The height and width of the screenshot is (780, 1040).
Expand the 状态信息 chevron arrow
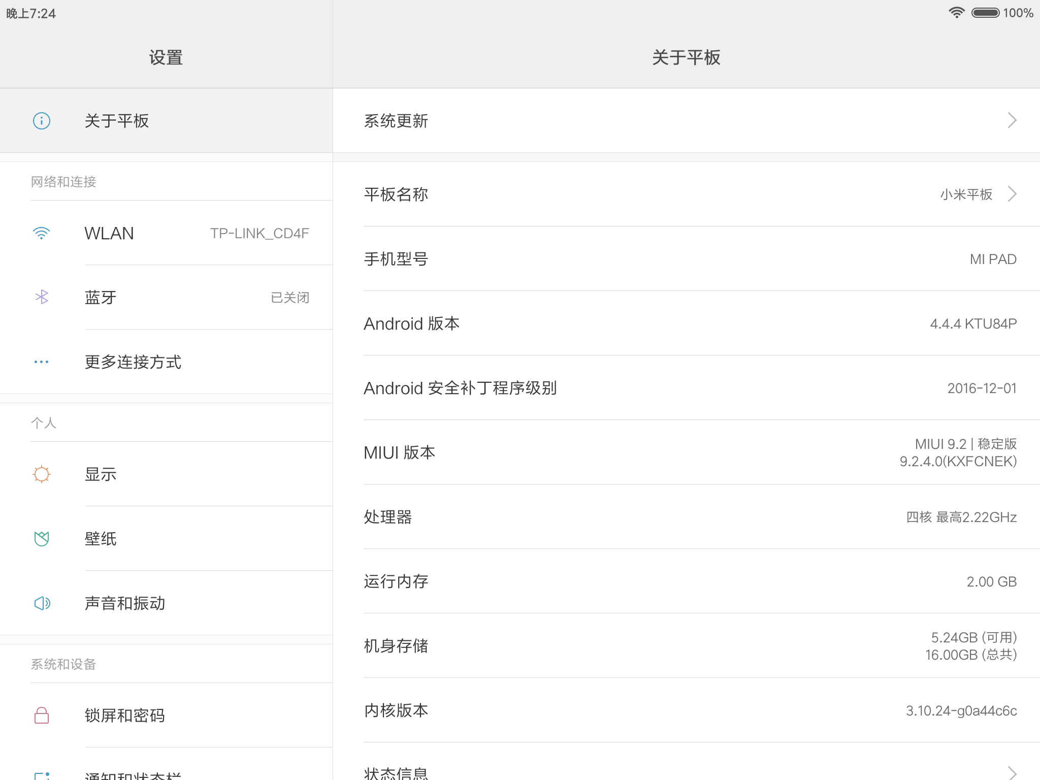tap(1012, 774)
